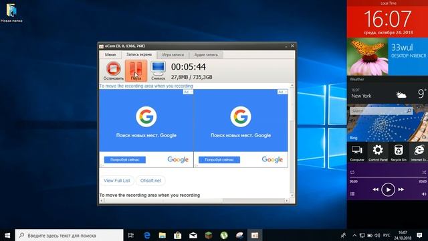Open the Action Center notifications icon
Viewport: 428px width, 241px height.
click(x=419, y=235)
